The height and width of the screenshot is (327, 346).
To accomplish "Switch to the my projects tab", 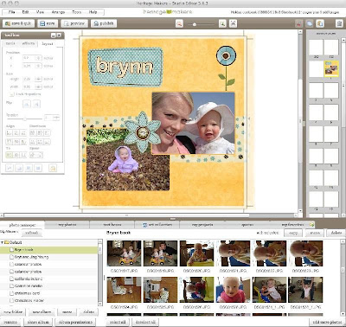I will tap(202, 225).
